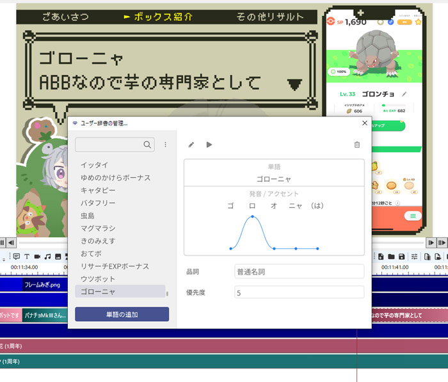Select バタフリー in the word list
448x382 pixels.
point(98,203)
